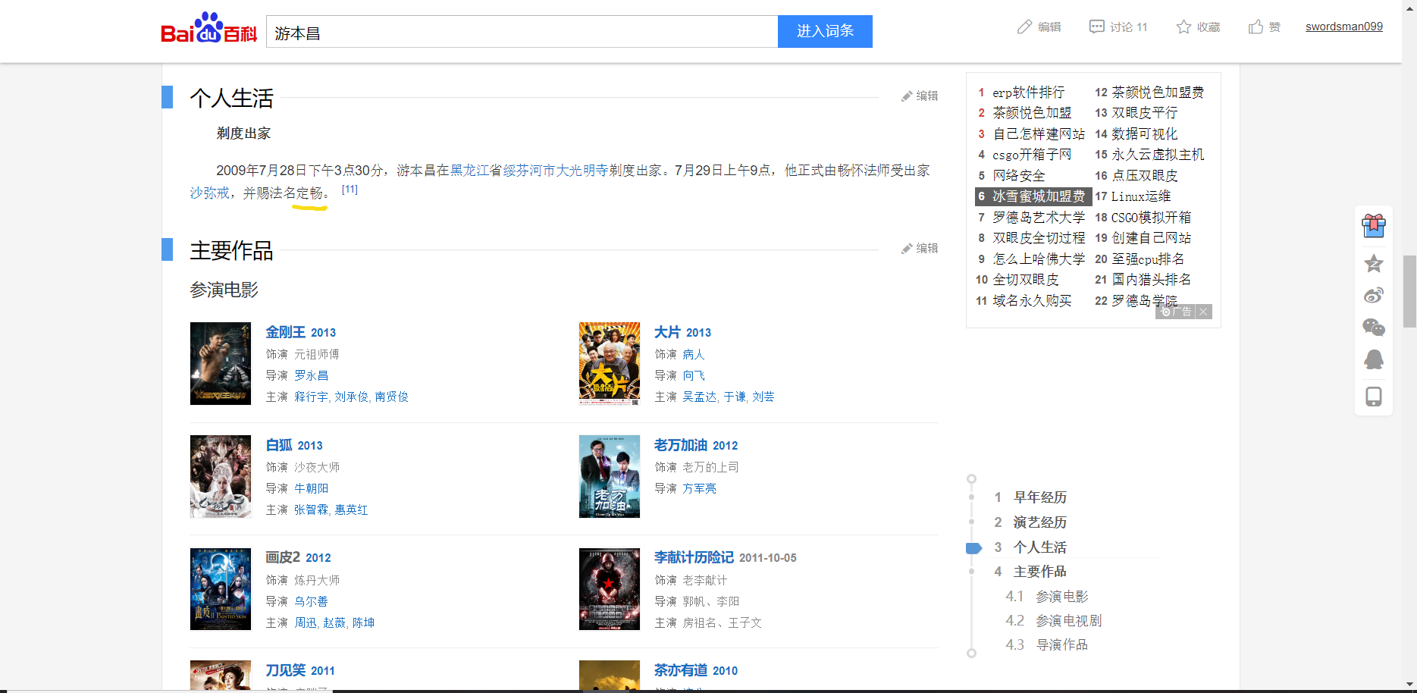Click the pencil edit icon in header
The width and height of the screenshot is (1417, 693).
tap(1024, 27)
